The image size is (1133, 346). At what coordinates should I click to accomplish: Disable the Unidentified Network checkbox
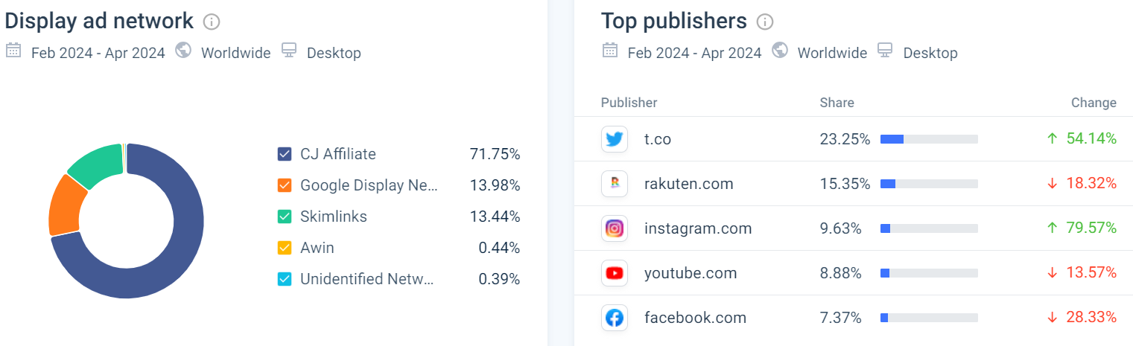284,279
